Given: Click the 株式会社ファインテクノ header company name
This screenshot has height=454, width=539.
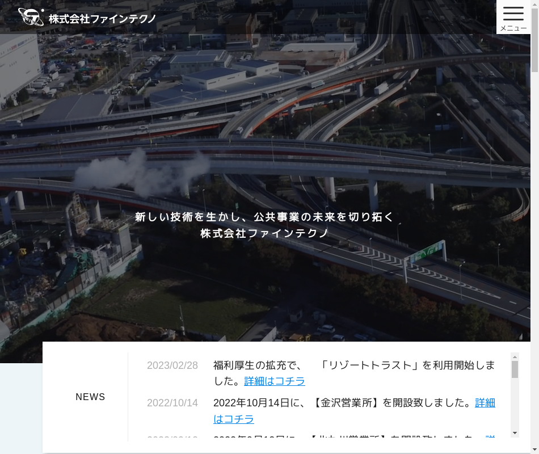Looking at the screenshot, I should (102, 19).
